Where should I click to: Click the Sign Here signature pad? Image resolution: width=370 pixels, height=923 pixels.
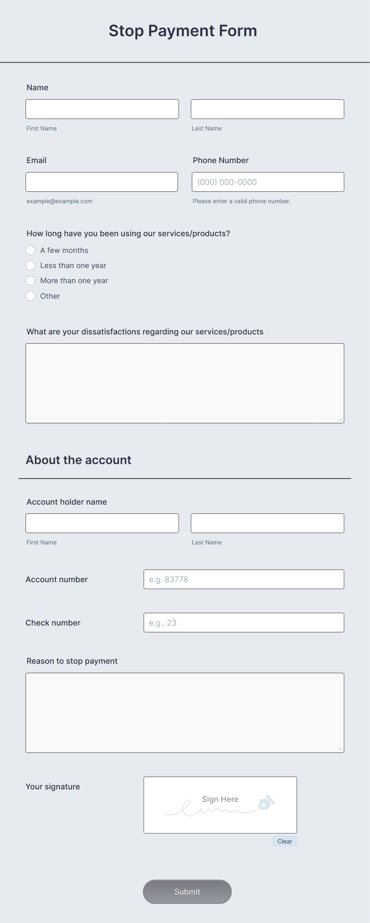220,805
